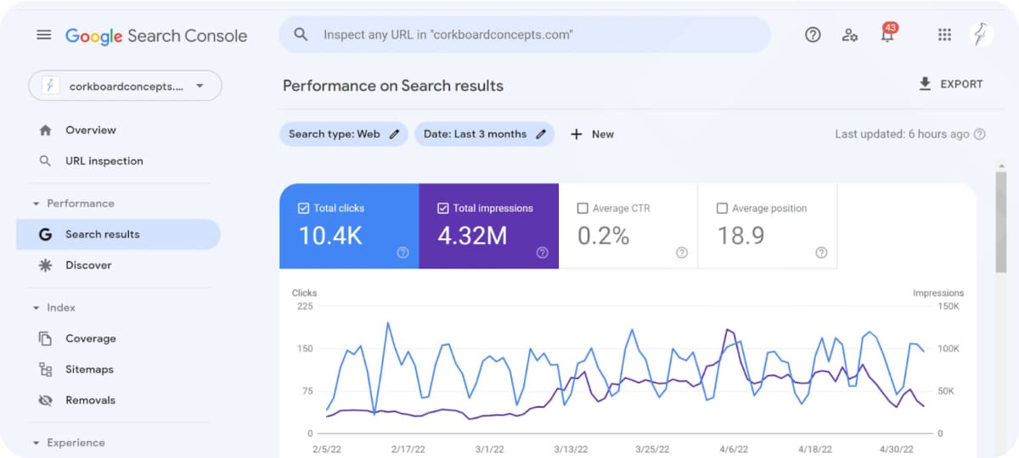Click the URL inspection magnifier icon
This screenshot has height=458, width=1019.
pos(46,161)
